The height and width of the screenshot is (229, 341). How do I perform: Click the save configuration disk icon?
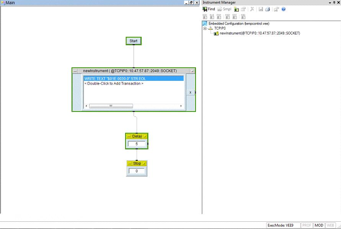tap(261, 9)
